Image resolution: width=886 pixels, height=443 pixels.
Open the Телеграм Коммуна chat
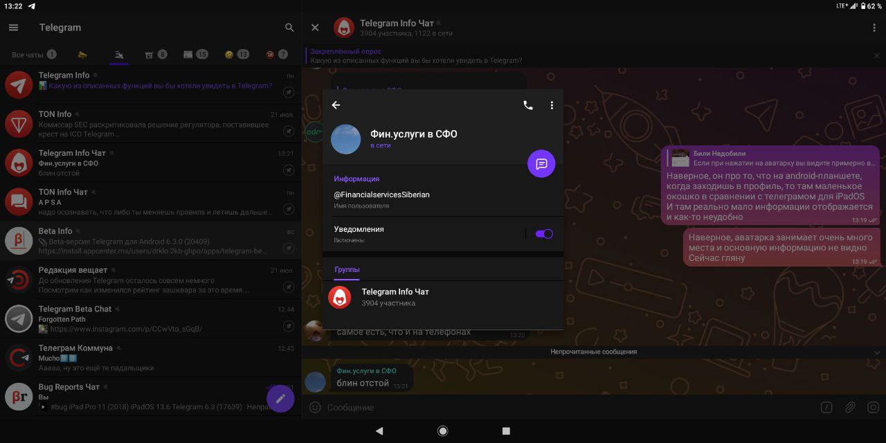[x=150, y=357]
